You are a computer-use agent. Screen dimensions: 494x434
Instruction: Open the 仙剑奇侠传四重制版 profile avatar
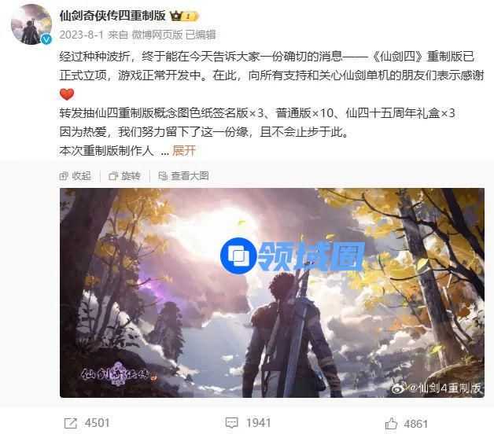tap(31, 24)
